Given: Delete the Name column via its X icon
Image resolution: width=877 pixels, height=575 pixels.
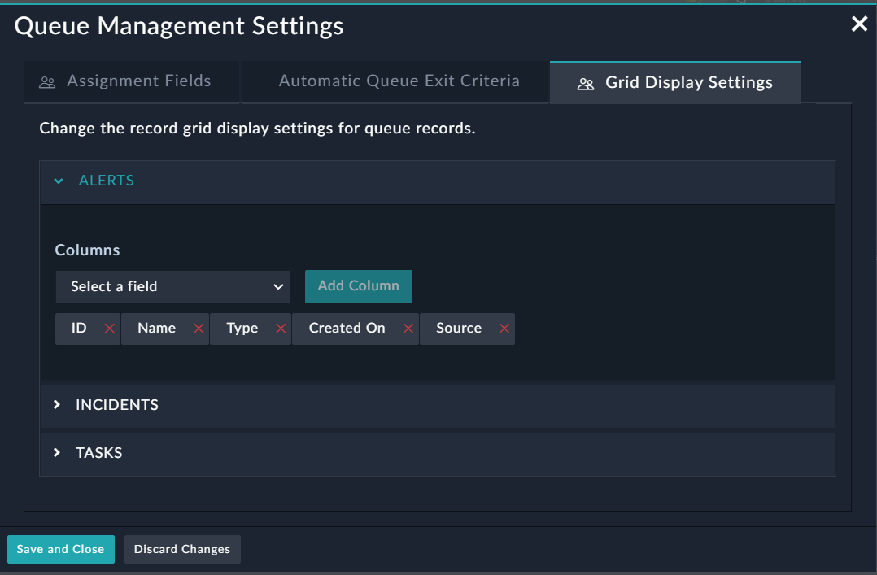Looking at the screenshot, I should tap(198, 328).
